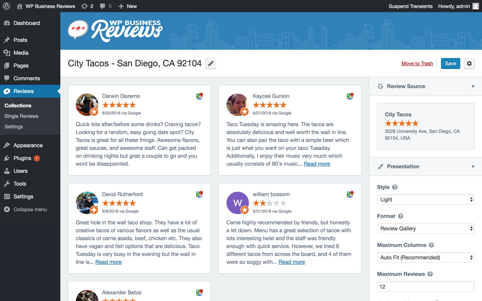
Task: Click Read more on David Rutherford review
Action: pos(108,262)
